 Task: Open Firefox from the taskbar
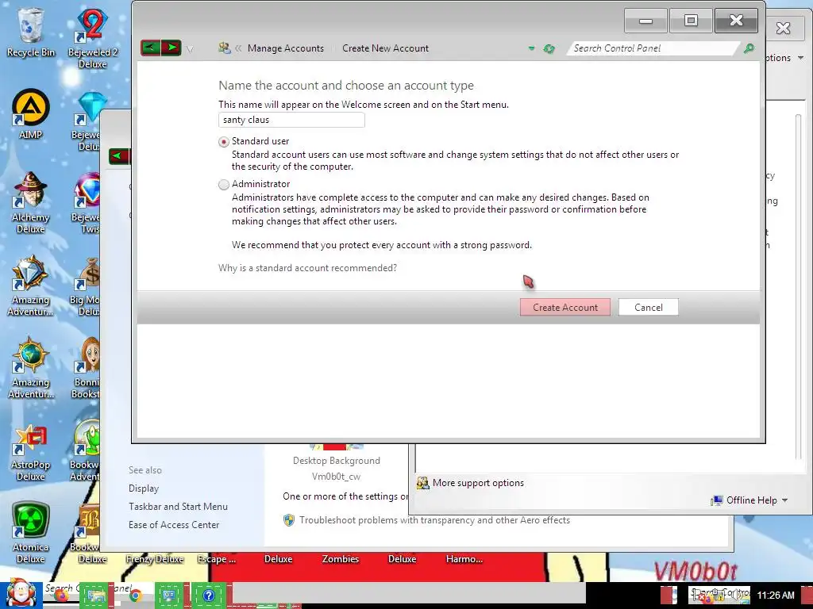click(x=61, y=596)
